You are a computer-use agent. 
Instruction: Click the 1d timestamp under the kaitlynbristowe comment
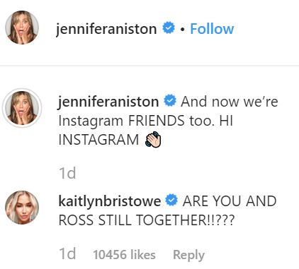[x=67, y=253]
